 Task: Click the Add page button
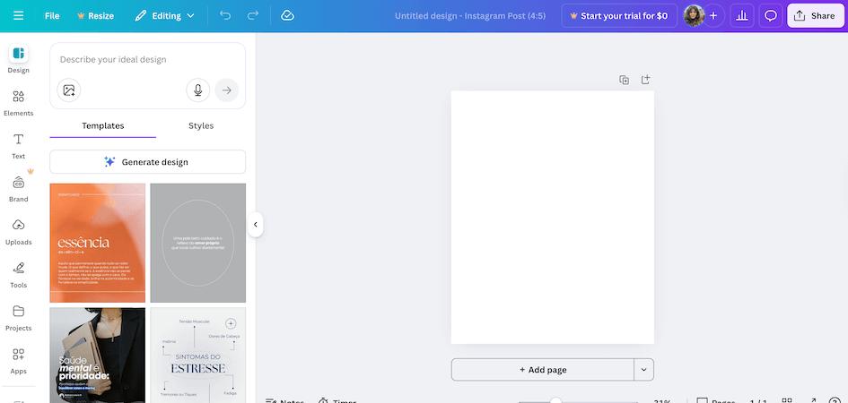point(543,370)
